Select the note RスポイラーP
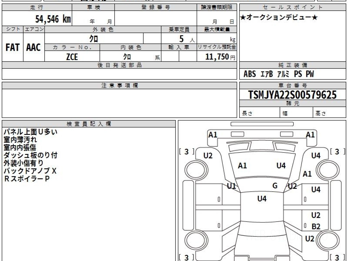The height and width of the screenshot is (261, 348). 27,179
